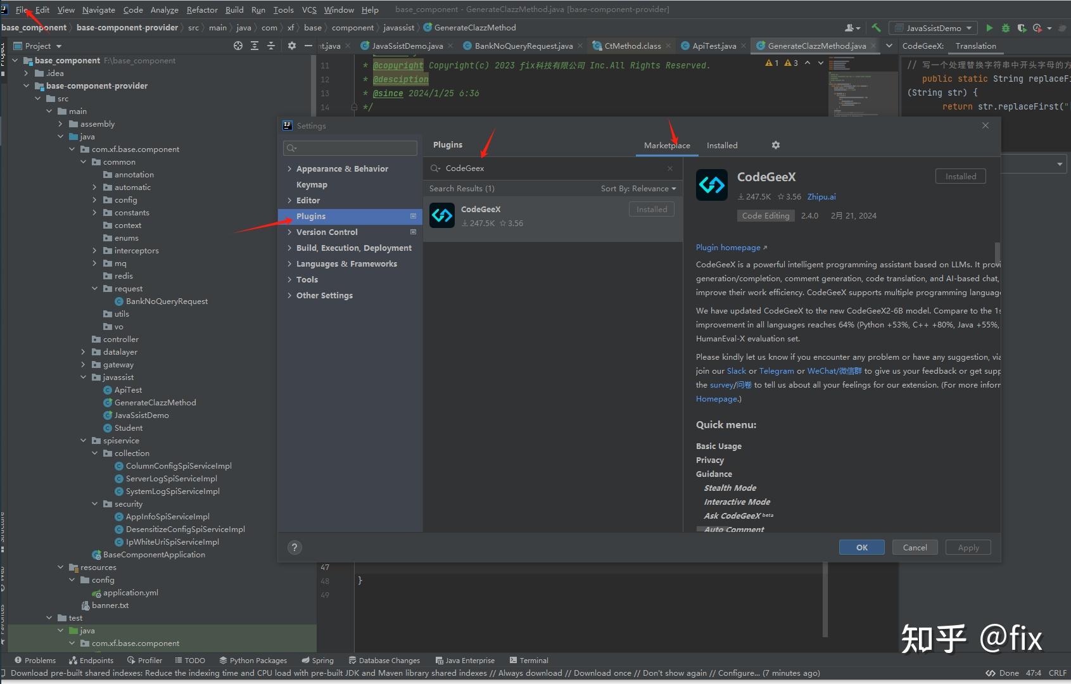Click the Settings search field
The image size is (1071, 684).
pyautogui.click(x=350, y=148)
